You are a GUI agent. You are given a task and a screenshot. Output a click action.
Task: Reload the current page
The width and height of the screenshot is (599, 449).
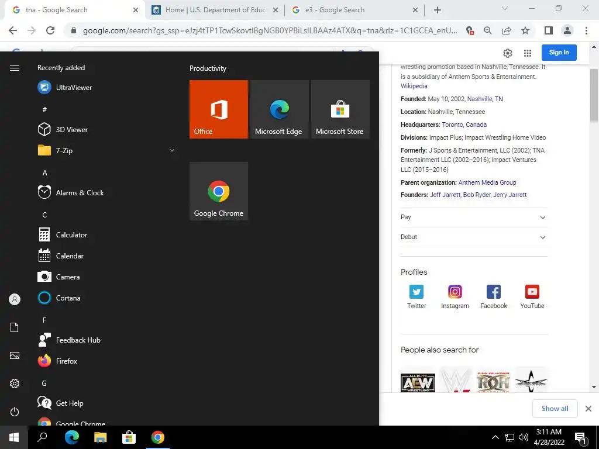point(50,30)
